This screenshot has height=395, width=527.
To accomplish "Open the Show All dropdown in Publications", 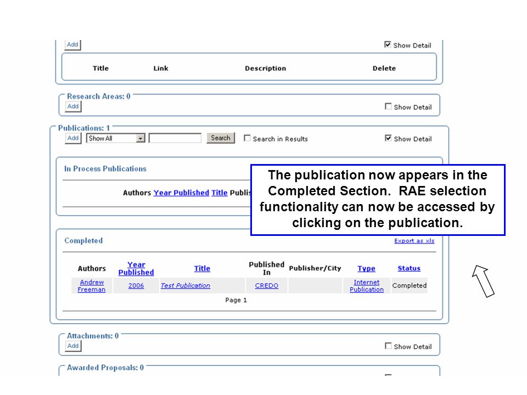I will click(116, 138).
